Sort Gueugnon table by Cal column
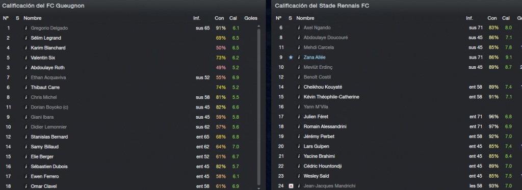 pos(233,18)
